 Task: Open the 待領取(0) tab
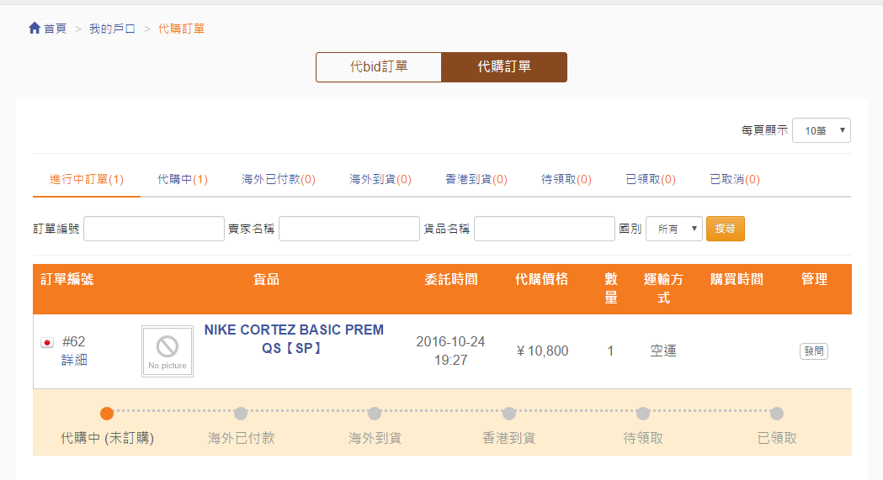(566, 179)
